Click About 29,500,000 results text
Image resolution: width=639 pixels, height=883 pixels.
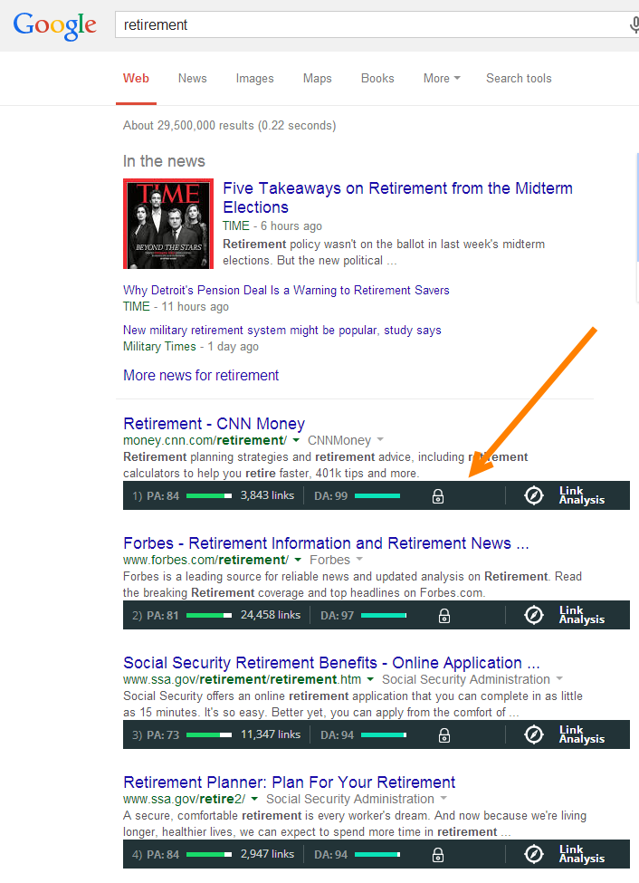230,125
